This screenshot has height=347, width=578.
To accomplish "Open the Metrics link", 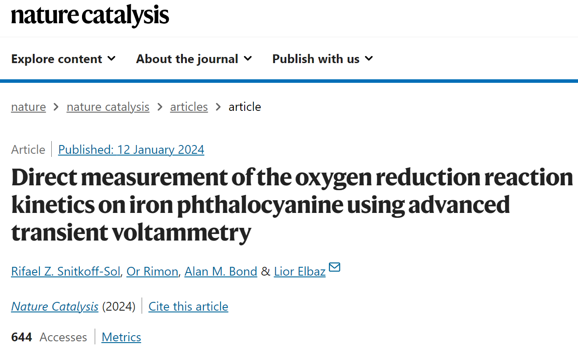I will tap(121, 337).
